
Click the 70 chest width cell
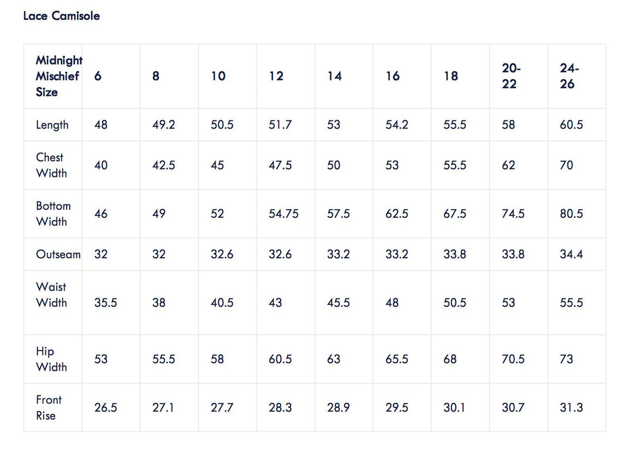(566, 166)
